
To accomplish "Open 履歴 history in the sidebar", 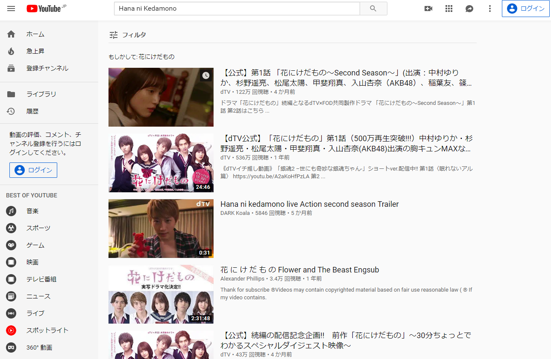I will pos(49,111).
